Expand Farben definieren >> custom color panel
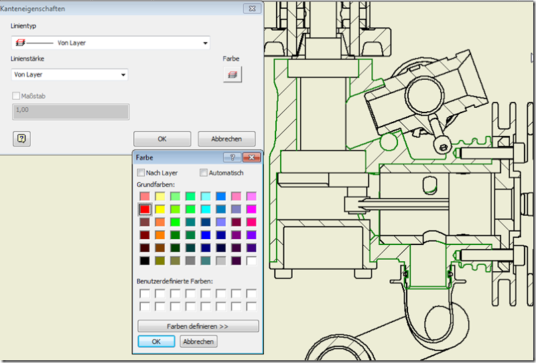 [198, 326]
